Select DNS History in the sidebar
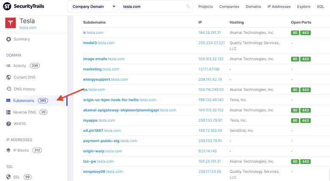The image size is (330, 181). 25,89
